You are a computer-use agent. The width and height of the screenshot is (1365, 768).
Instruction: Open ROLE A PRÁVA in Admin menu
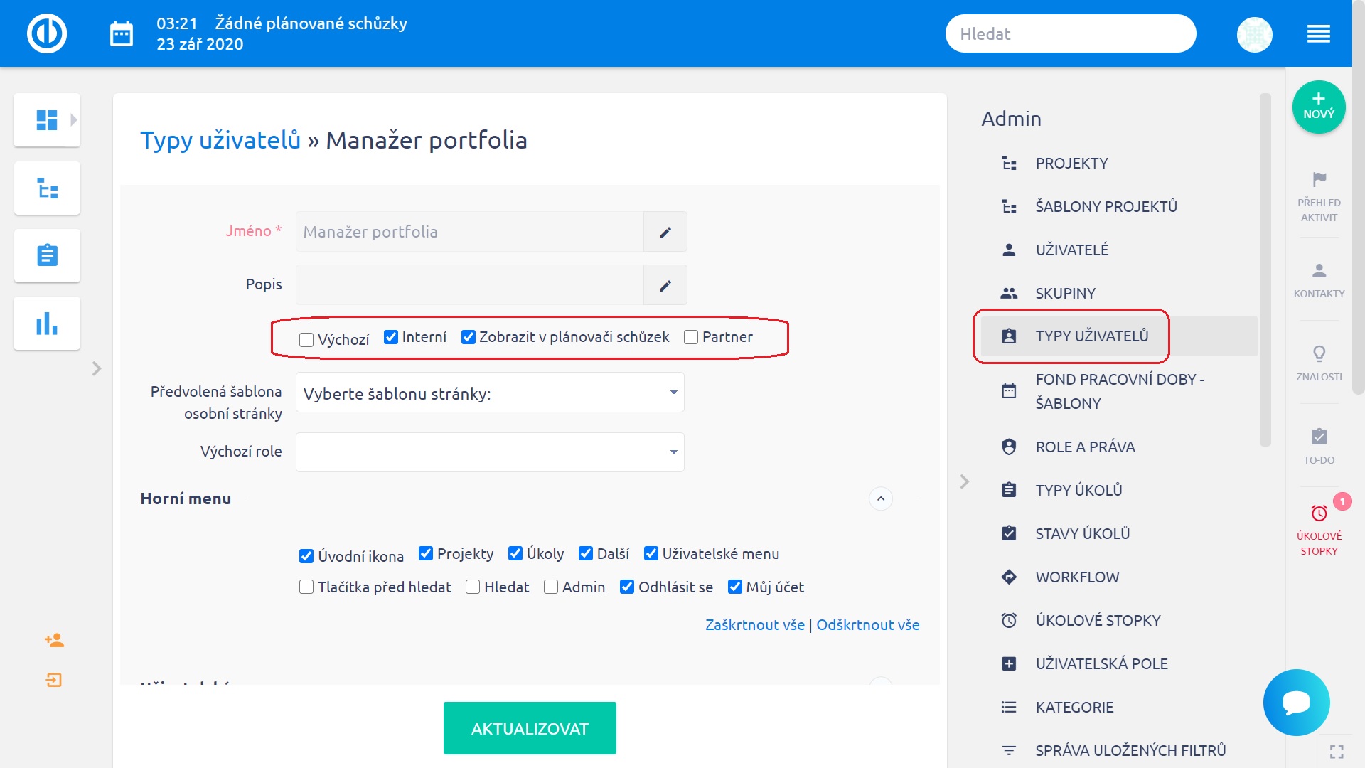[1085, 447]
